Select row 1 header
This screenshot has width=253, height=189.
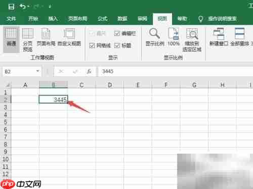6,92
